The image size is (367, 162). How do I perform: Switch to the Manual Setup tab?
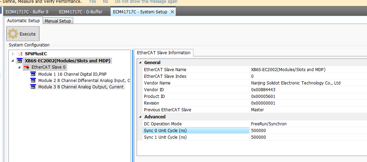coord(57,21)
